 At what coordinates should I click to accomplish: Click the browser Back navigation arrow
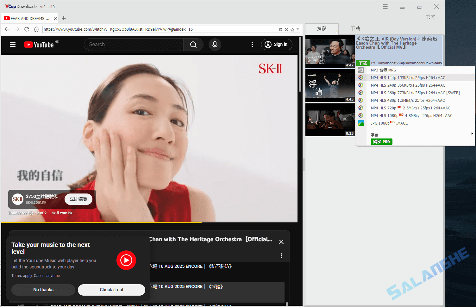(x=7, y=29)
